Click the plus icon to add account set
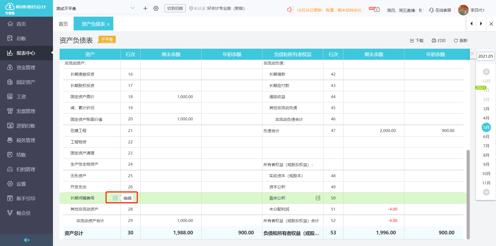Viewport: 496px width, 246px height. pyautogui.click(x=145, y=8)
